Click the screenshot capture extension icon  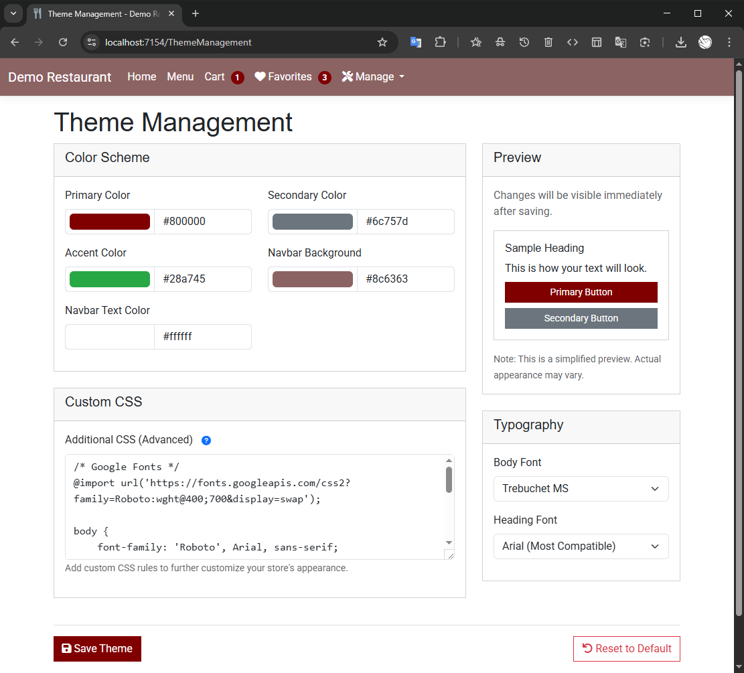pyautogui.click(x=644, y=42)
